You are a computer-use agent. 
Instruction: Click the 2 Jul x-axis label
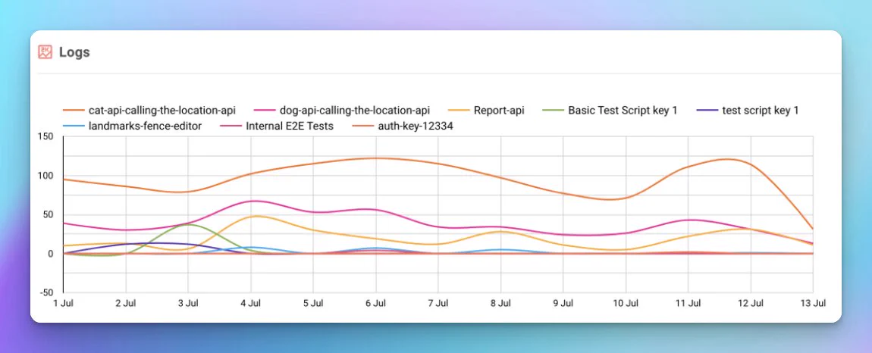[x=126, y=304]
